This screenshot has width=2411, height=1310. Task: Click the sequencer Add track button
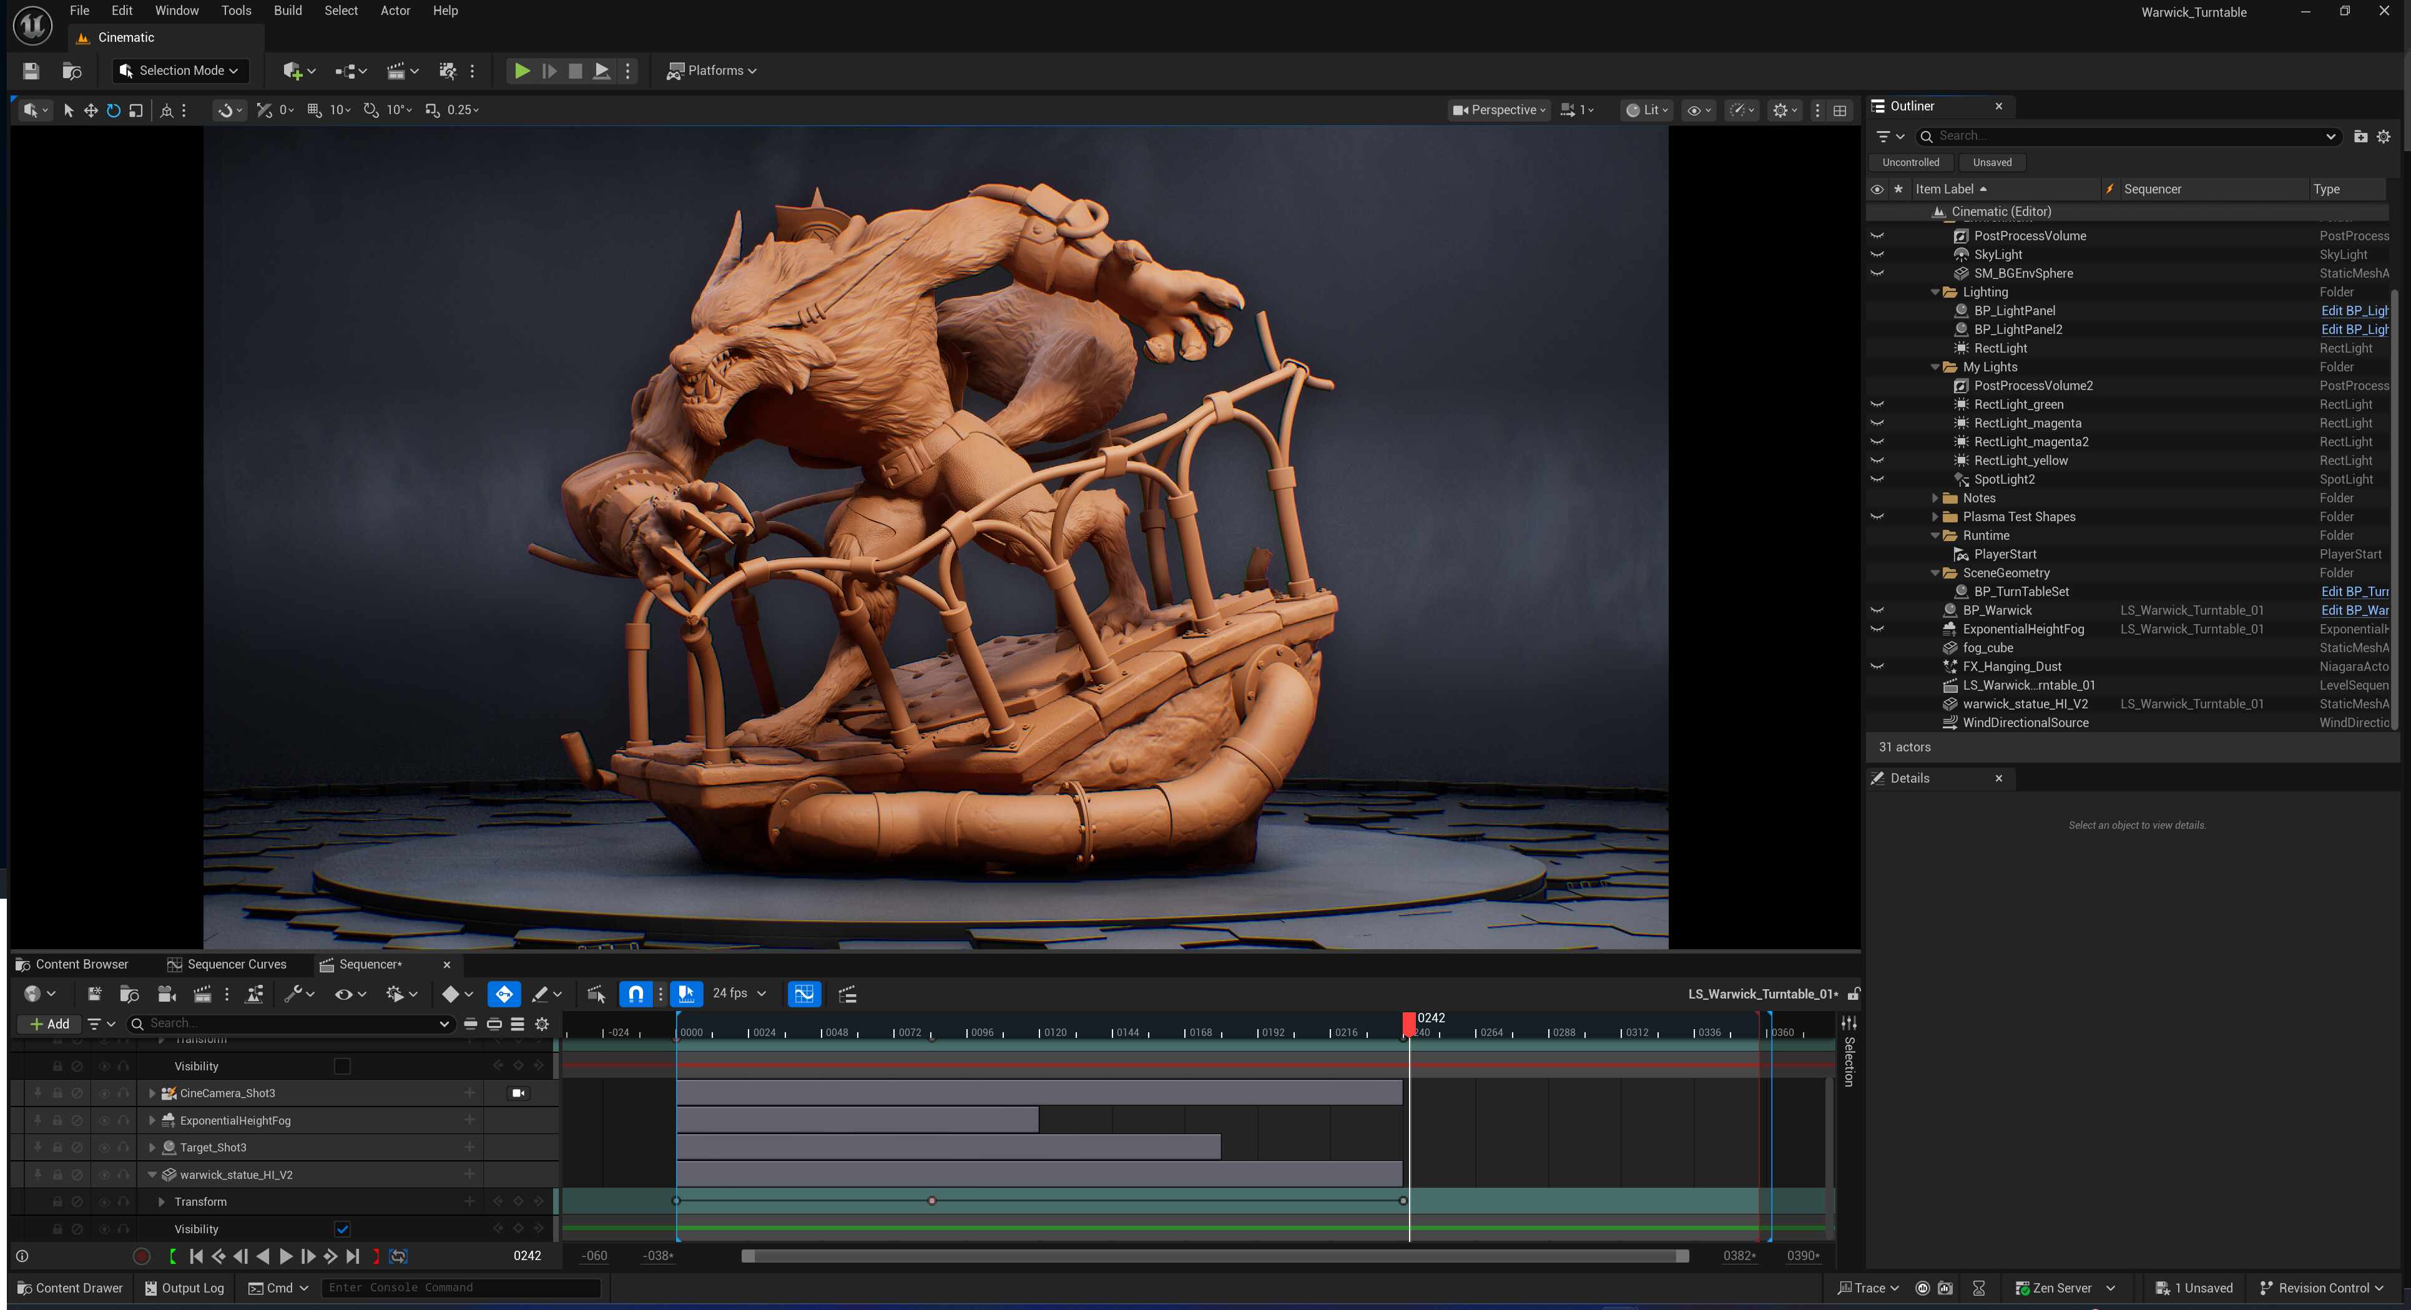click(x=49, y=1024)
